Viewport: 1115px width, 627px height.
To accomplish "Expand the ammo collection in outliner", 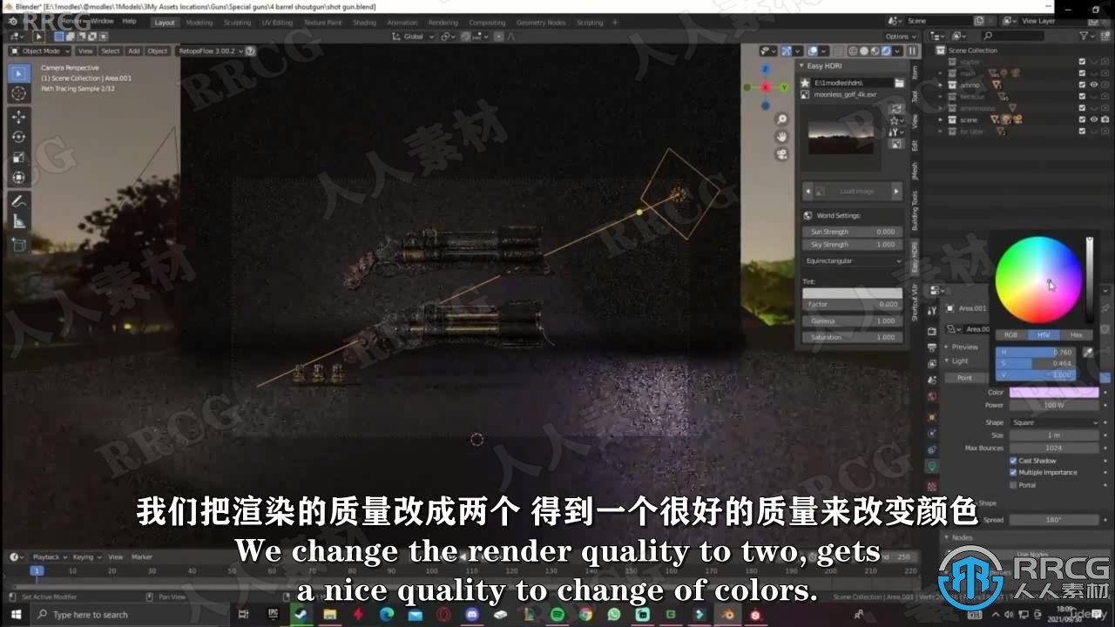I will point(942,85).
